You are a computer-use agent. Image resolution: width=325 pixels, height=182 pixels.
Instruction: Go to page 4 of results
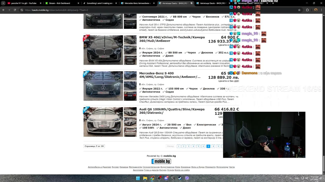(193, 146)
